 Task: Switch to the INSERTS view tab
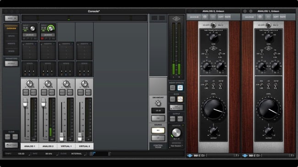coord(11,43)
